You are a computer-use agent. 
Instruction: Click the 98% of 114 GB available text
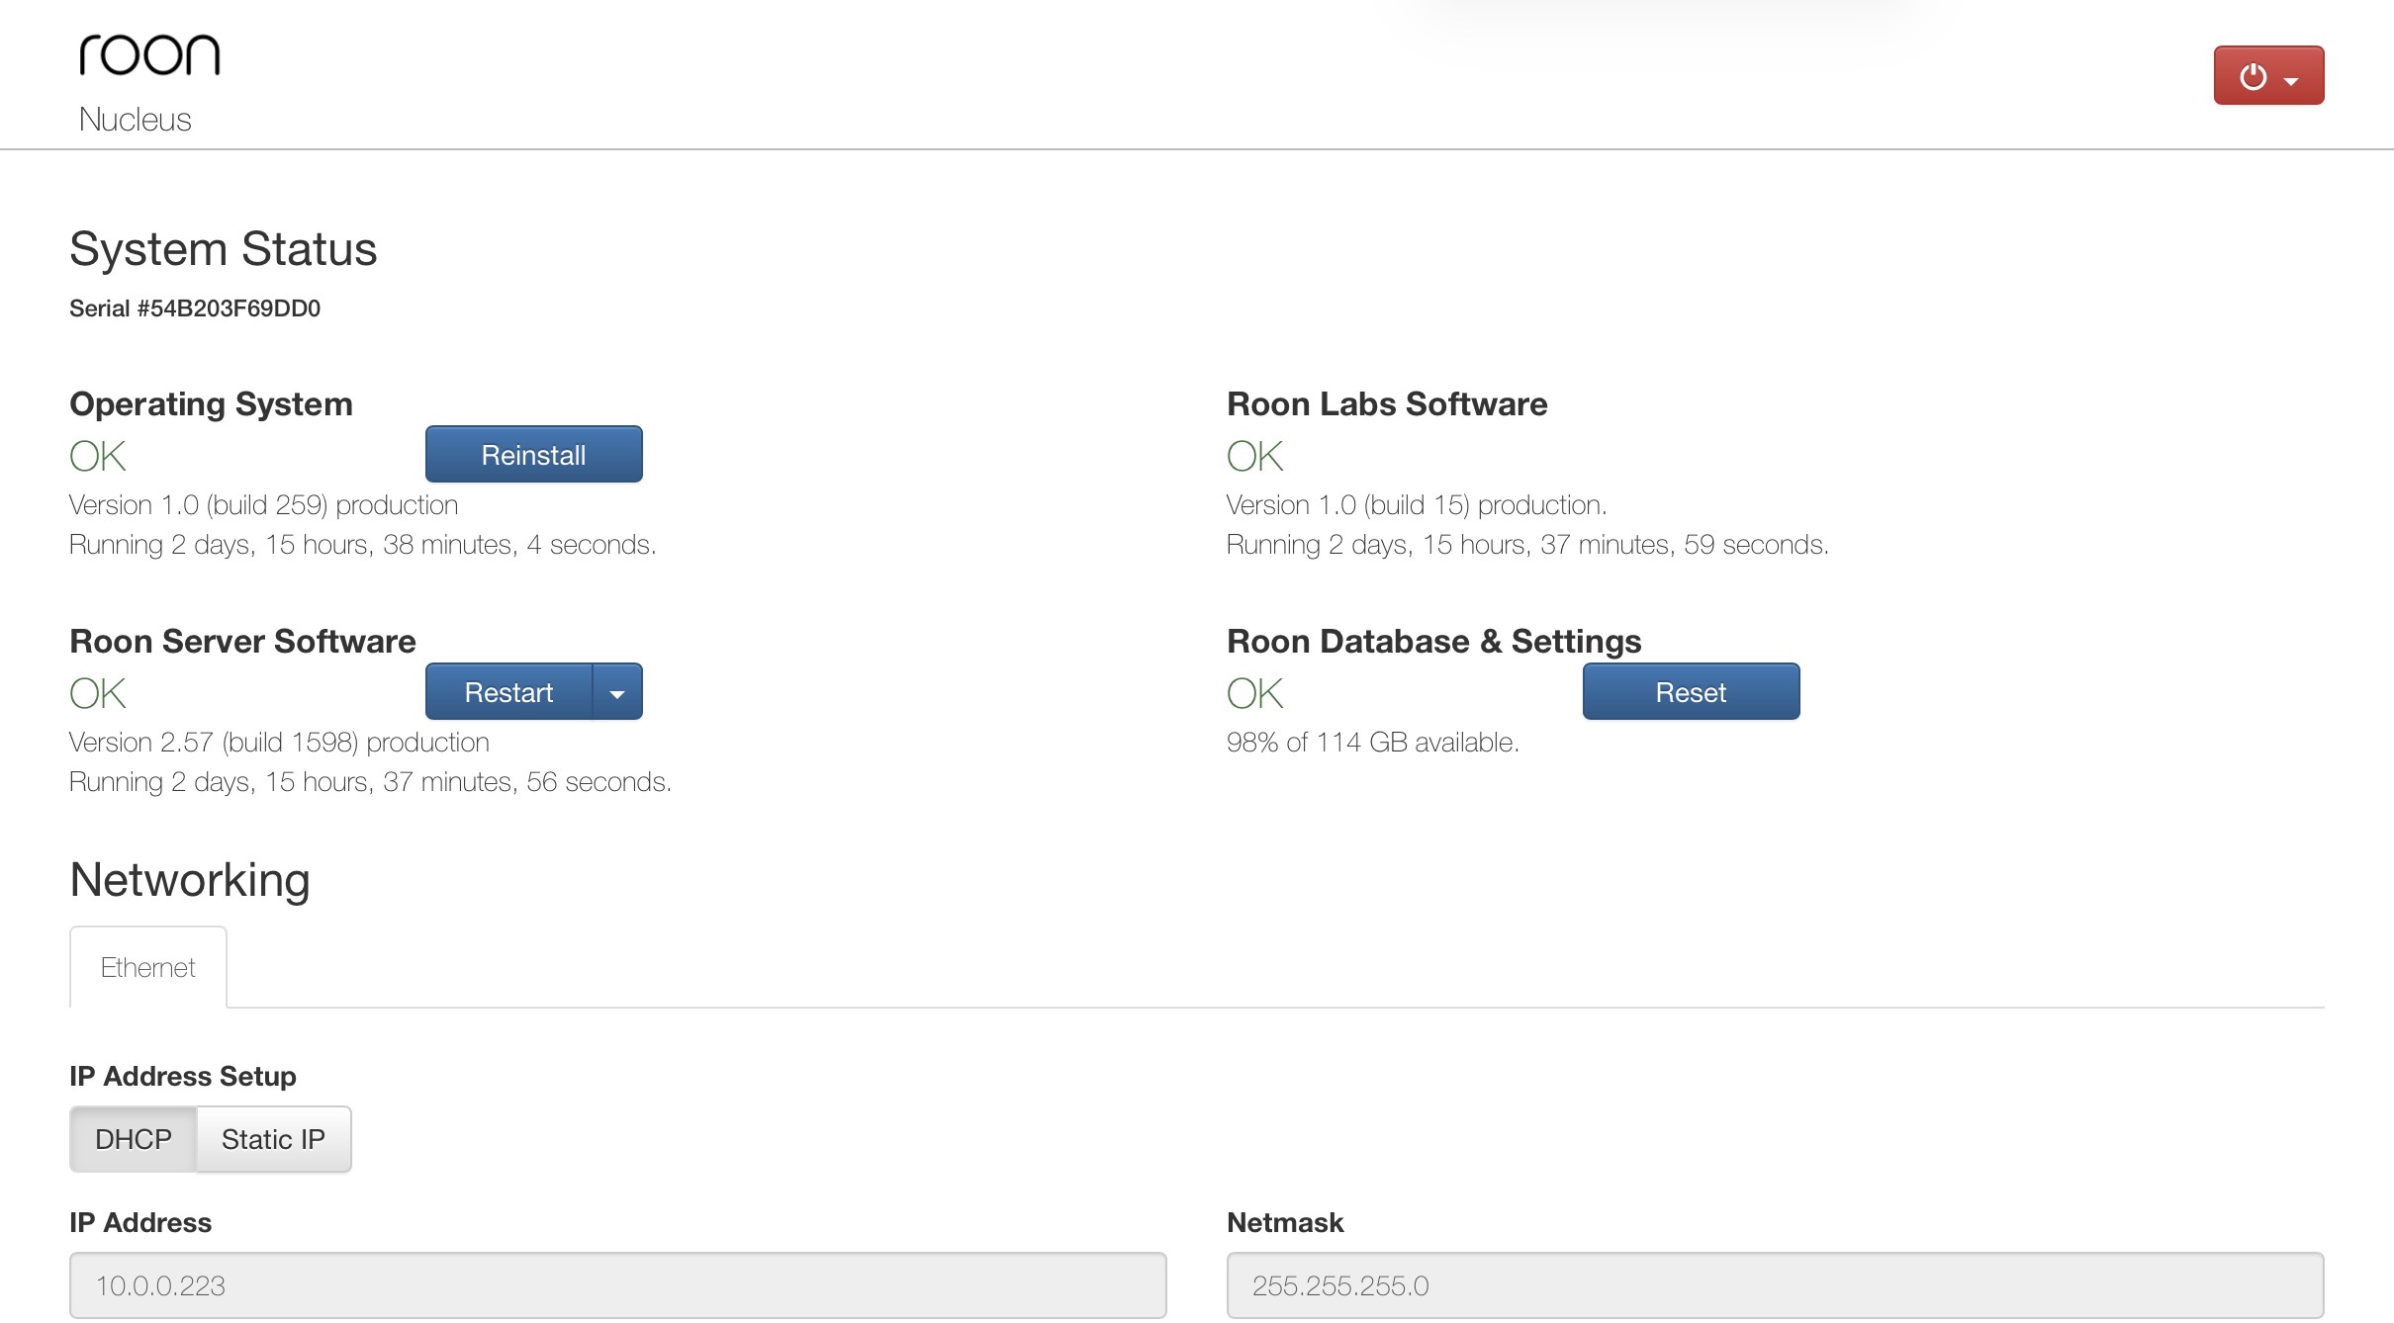(x=1372, y=743)
